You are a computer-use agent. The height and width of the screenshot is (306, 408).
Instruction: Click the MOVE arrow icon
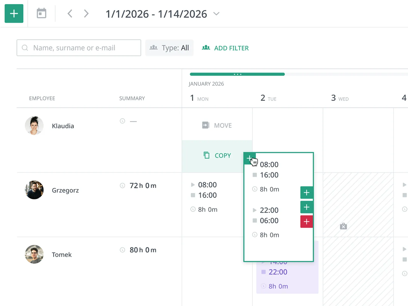(206, 125)
